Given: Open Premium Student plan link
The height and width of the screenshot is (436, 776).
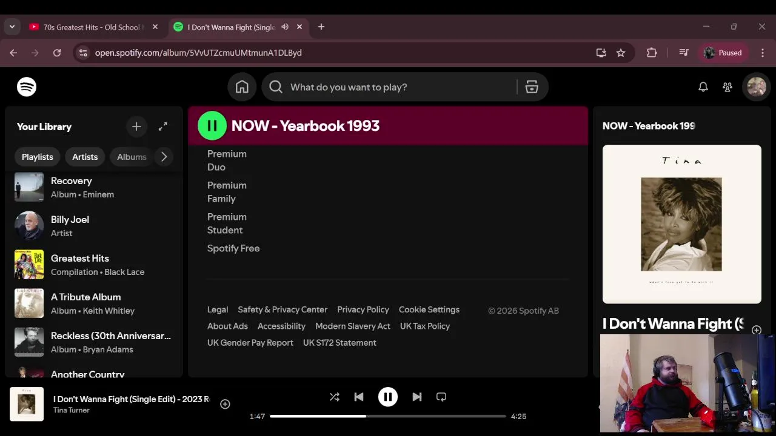Looking at the screenshot, I should pyautogui.click(x=227, y=223).
